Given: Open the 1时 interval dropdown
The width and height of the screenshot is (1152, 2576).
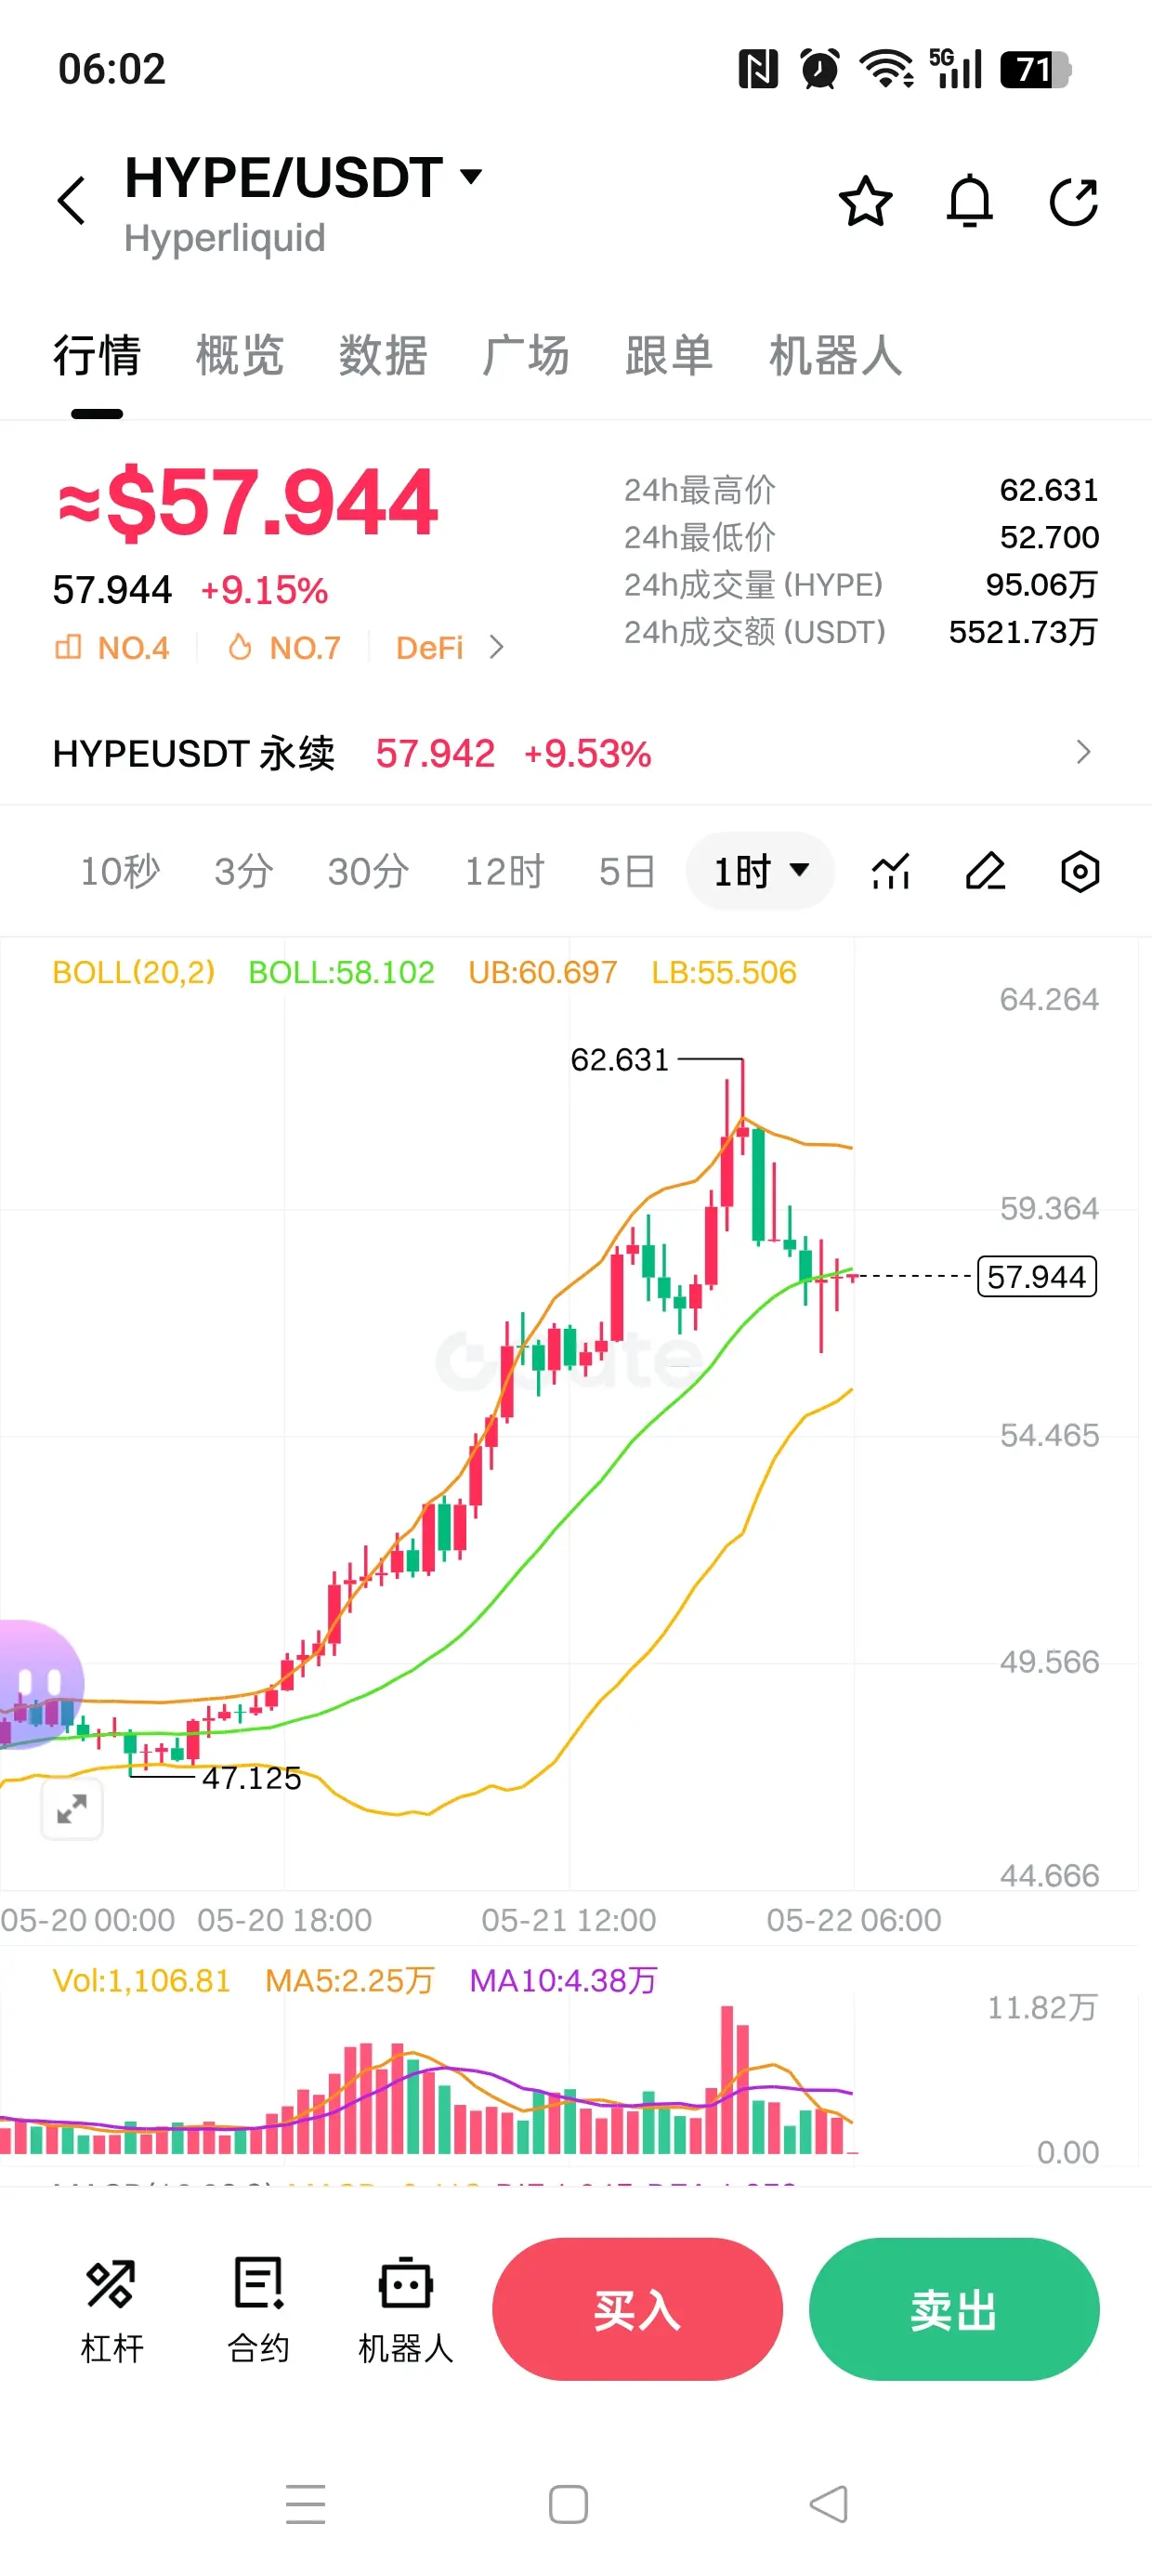Looking at the screenshot, I should (x=760, y=871).
